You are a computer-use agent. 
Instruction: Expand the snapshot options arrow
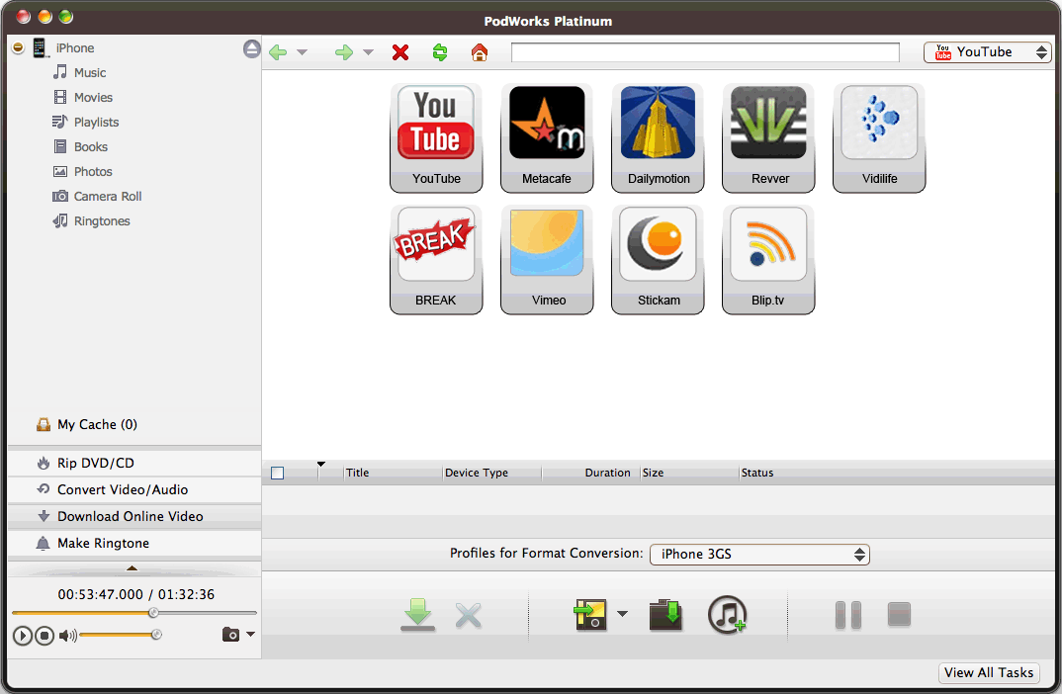248,635
